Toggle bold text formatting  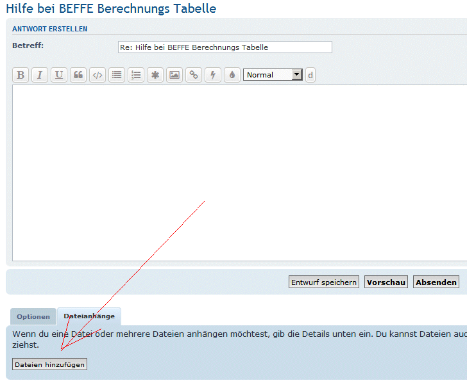(21, 75)
